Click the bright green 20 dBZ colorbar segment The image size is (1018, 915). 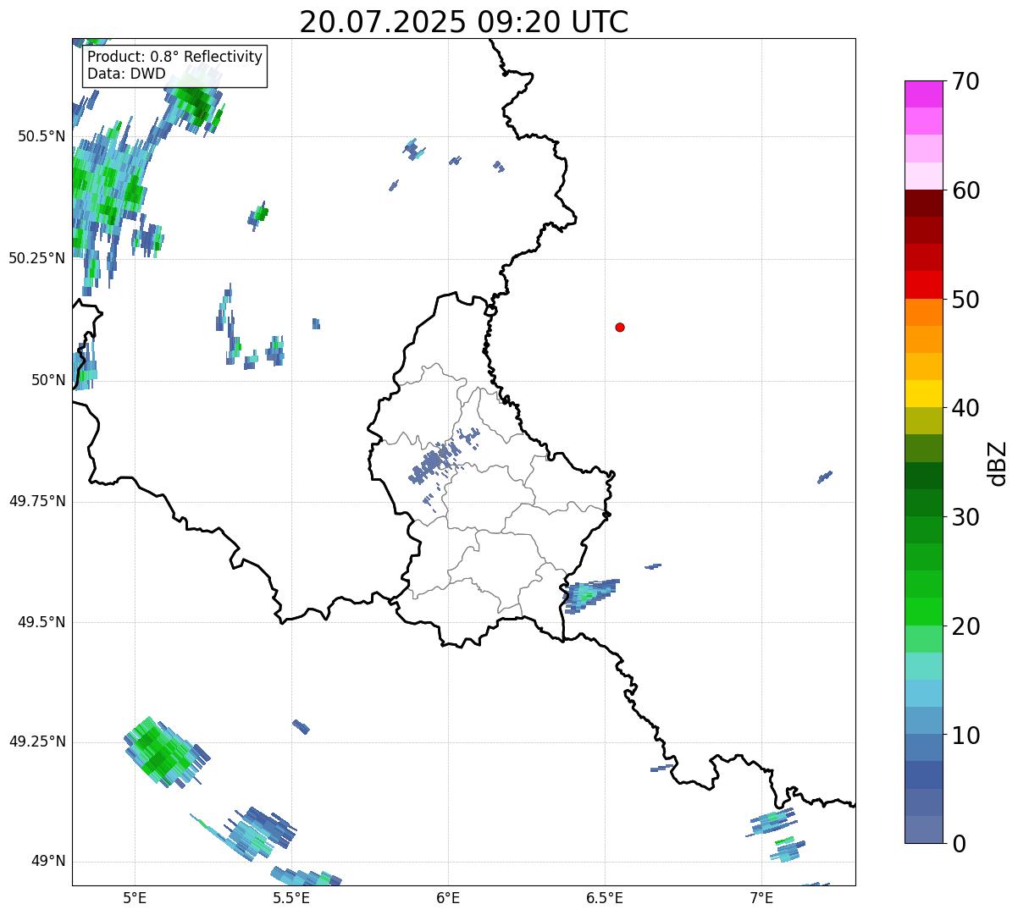923,612
